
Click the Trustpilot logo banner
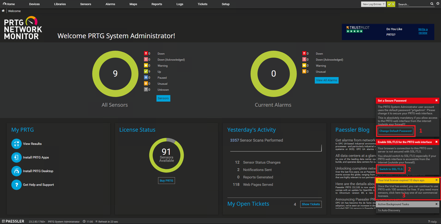[x=358, y=29]
